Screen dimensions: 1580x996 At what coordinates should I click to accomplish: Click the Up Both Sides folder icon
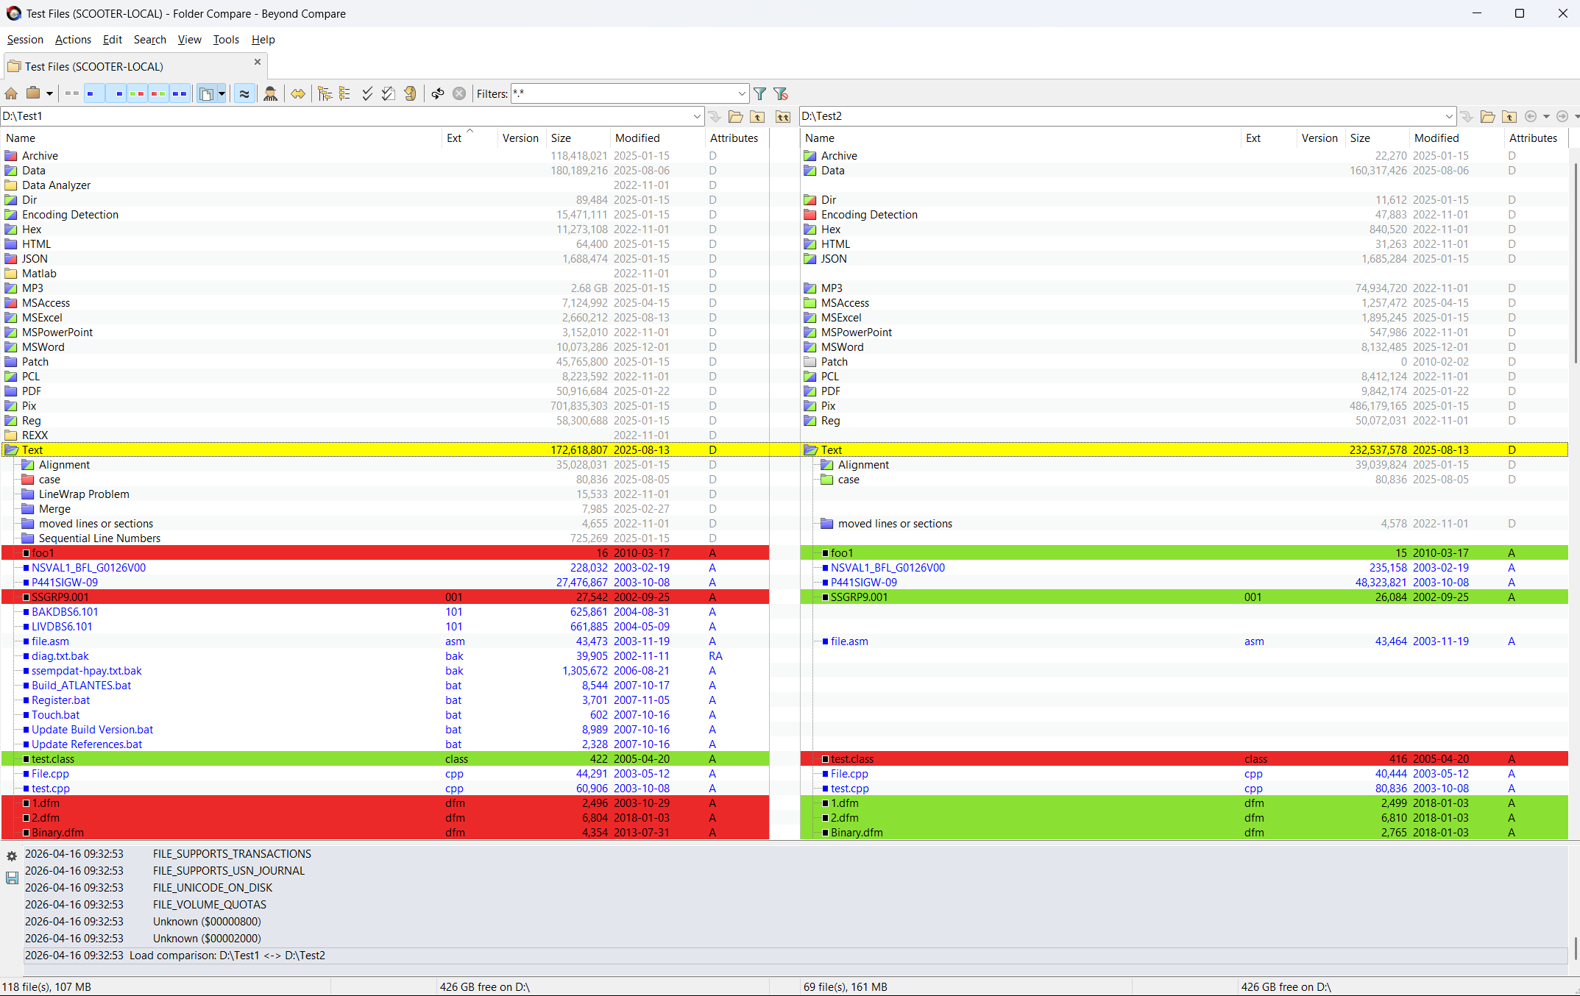coord(783,116)
